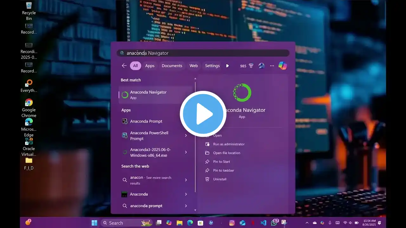
Task: Show hidden tray icons with the chevron
Action: point(307,223)
